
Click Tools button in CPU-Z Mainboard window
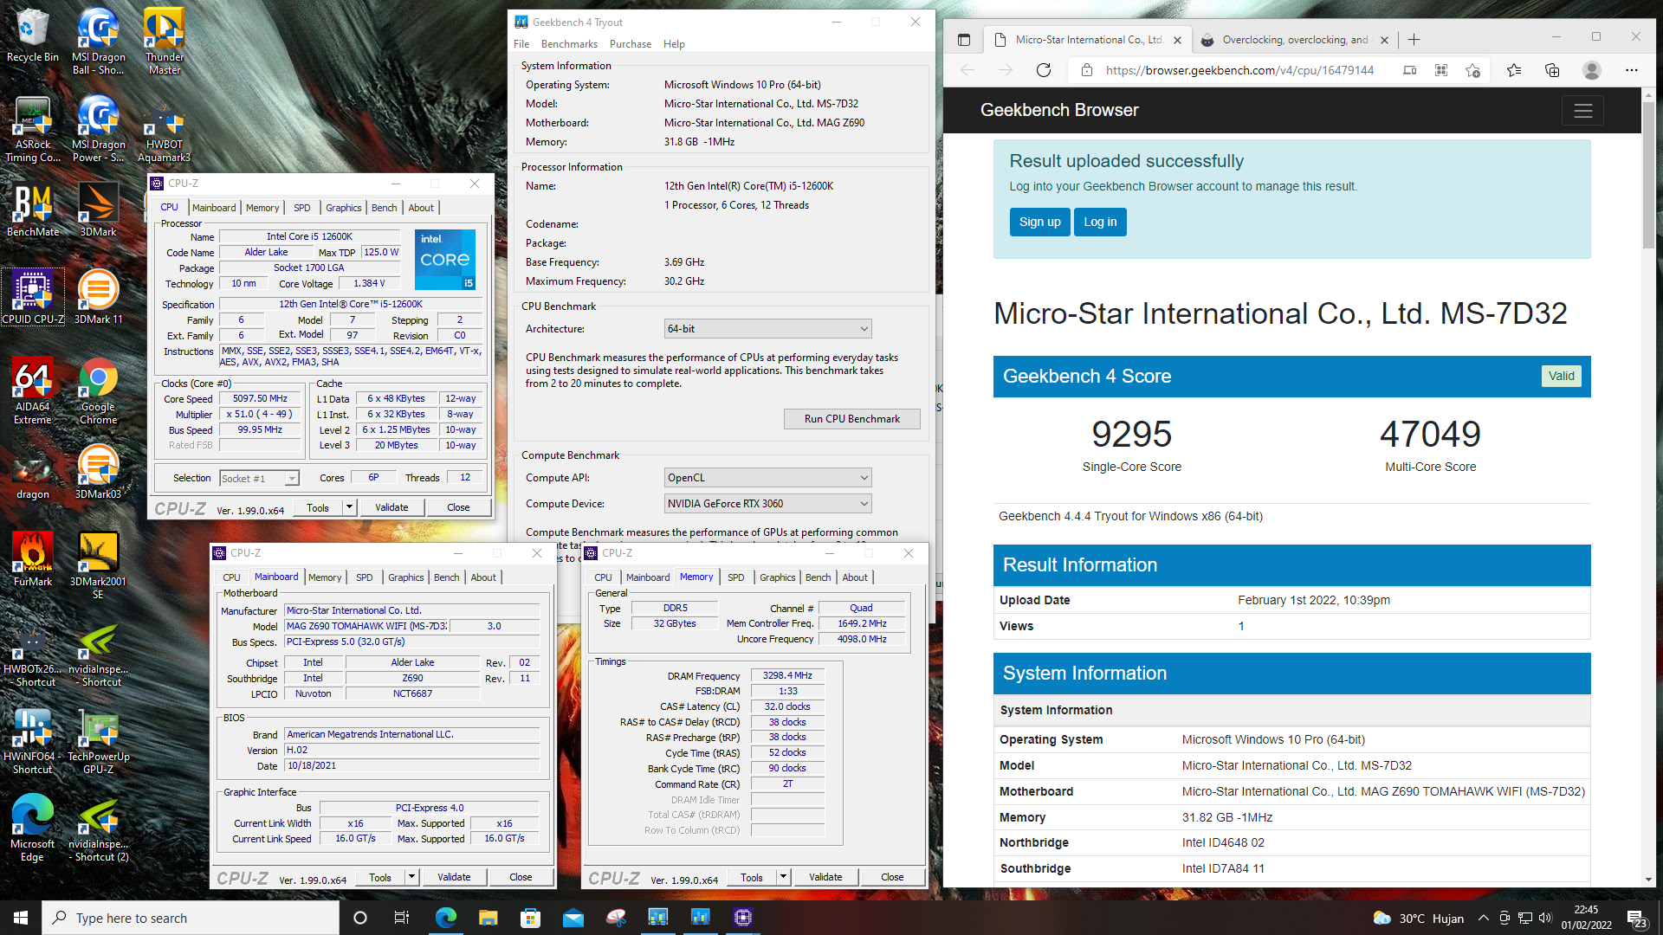[x=380, y=877]
